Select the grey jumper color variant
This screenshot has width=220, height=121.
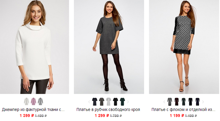click(x=41, y=102)
